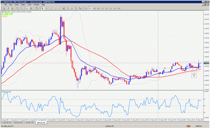Select the GBPUSD,M5 chart tab

[41, 123]
